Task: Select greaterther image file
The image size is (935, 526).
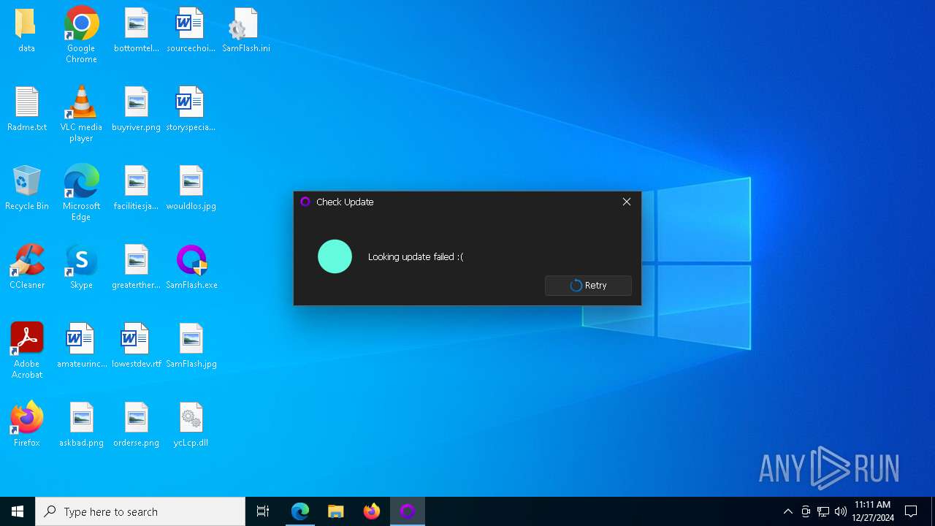Action: point(137,267)
